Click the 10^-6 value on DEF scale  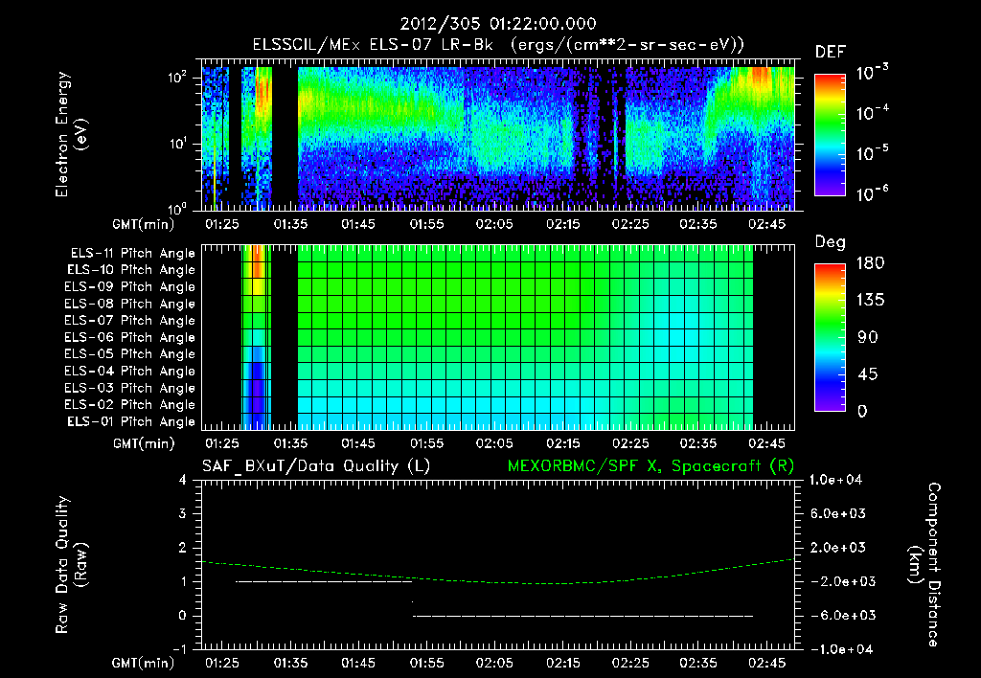click(872, 193)
